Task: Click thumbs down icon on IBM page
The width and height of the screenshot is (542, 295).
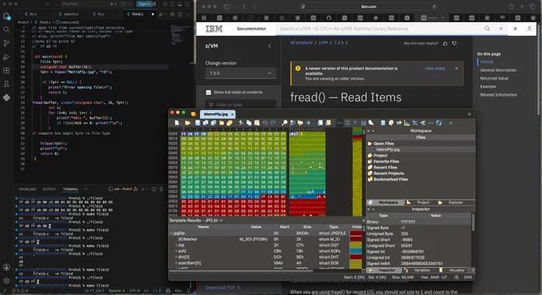Action: pyautogui.click(x=454, y=43)
